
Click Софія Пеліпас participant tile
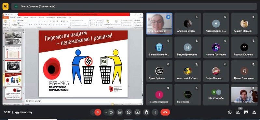216,71
